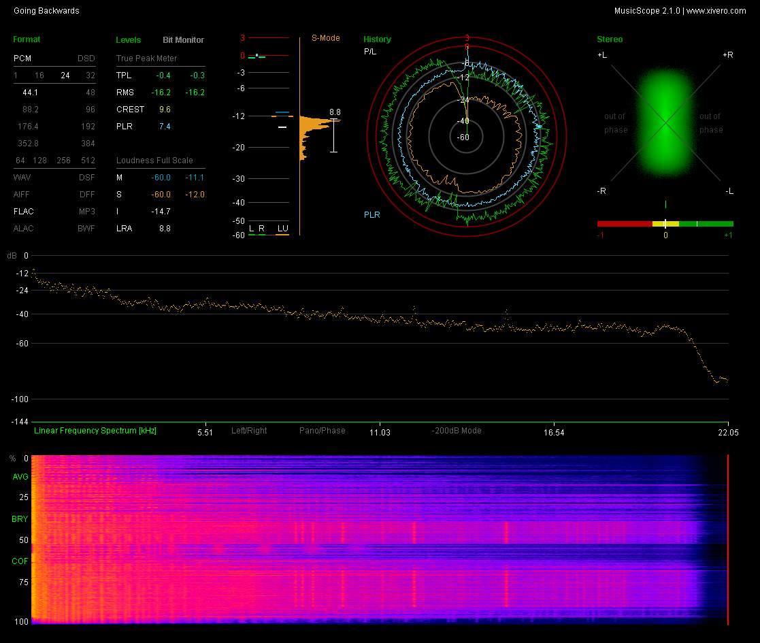Select the BRY spectrogram color option

click(20, 519)
